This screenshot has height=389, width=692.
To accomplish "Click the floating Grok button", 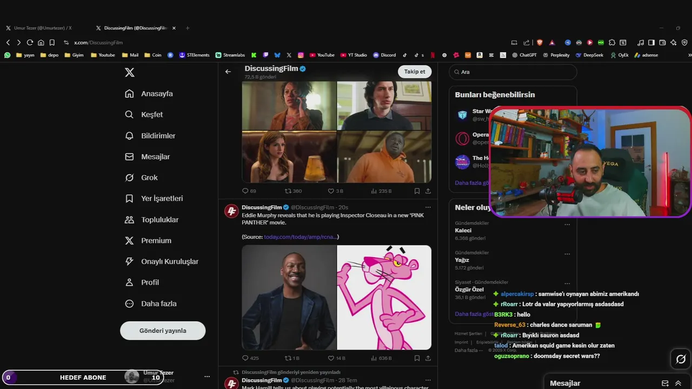I will [x=681, y=359].
